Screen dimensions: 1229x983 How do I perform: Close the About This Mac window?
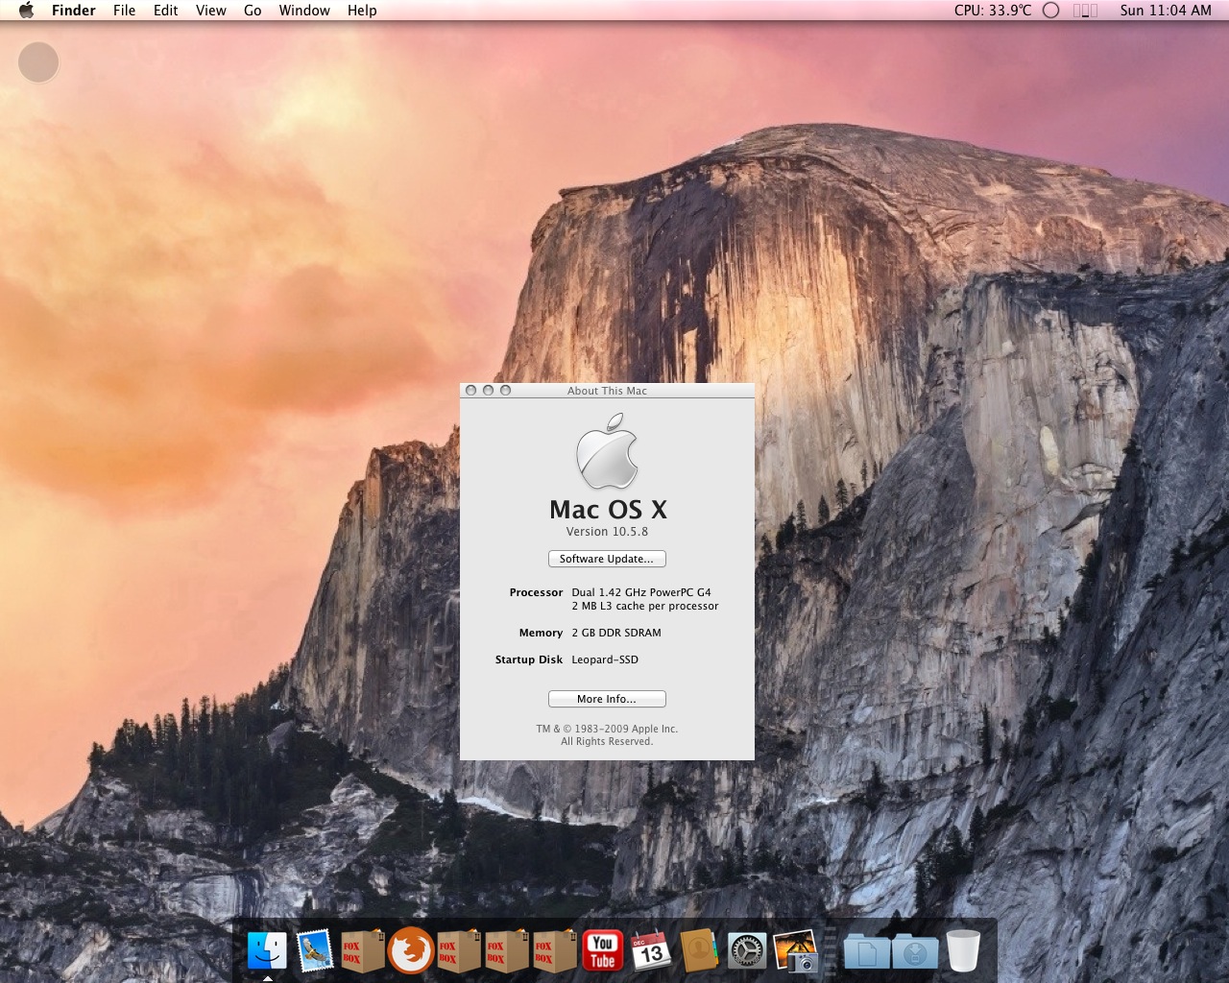click(470, 391)
